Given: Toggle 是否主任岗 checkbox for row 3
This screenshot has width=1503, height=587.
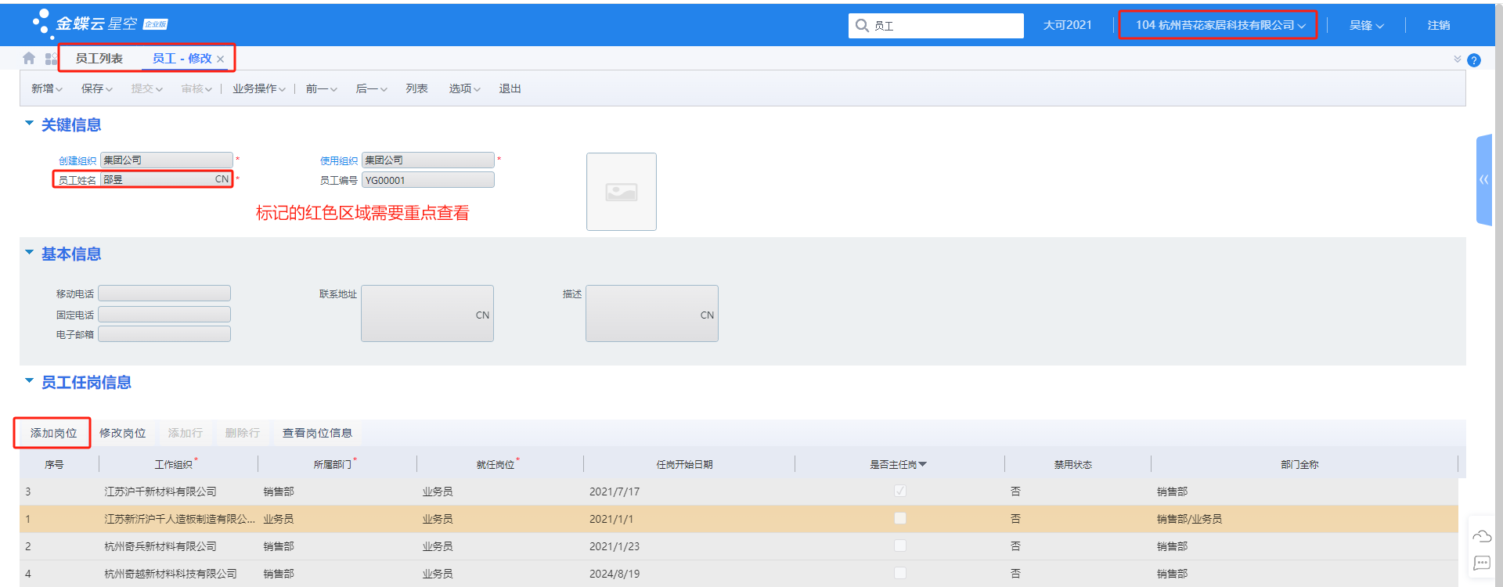Looking at the screenshot, I should coord(900,492).
